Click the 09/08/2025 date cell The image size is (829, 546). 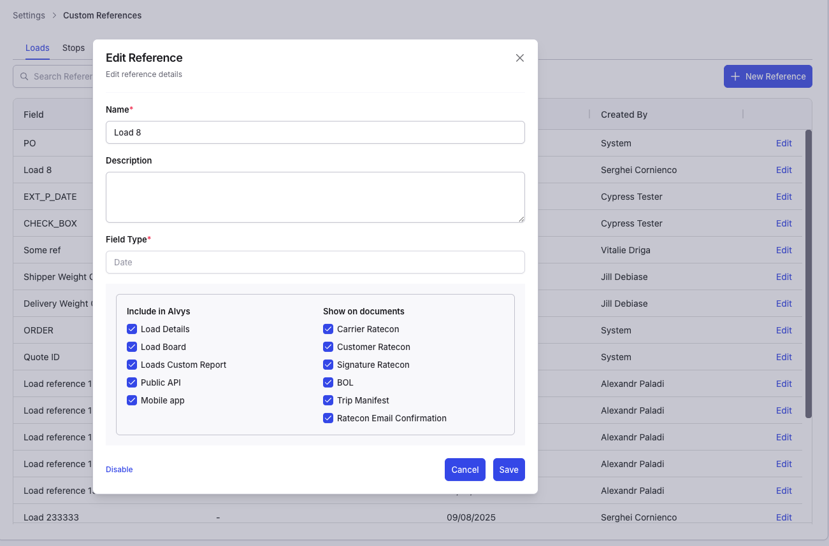click(471, 517)
